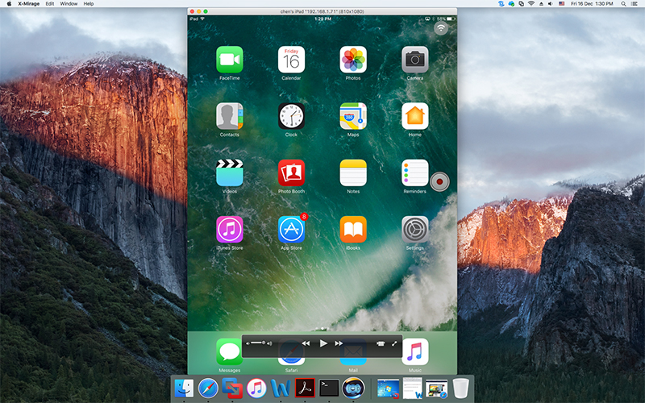The image size is (645, 403).
Task: Open the US flag input source menu
Action: click(x=561, y=4)
